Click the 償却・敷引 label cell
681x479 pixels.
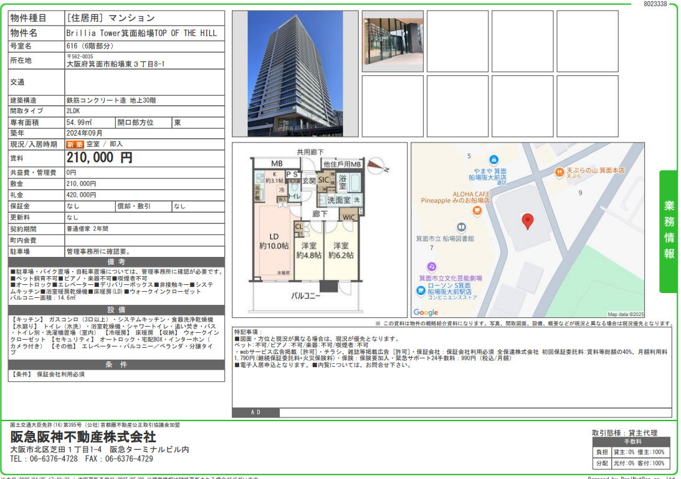point(144,207)
